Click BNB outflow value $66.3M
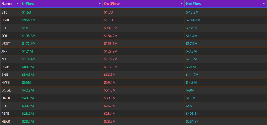267x125 pixels. point(110,75)
